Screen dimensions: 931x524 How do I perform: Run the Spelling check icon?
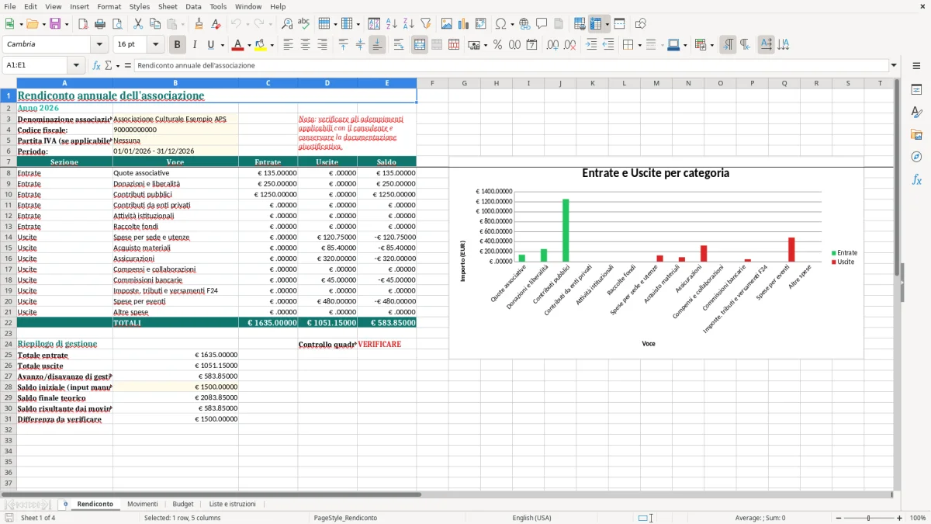click(304, 24)
